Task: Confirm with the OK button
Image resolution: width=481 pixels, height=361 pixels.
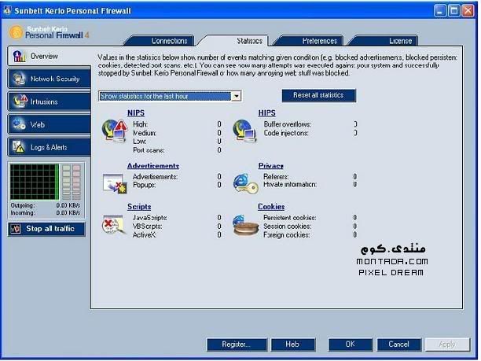Action: 351,344
